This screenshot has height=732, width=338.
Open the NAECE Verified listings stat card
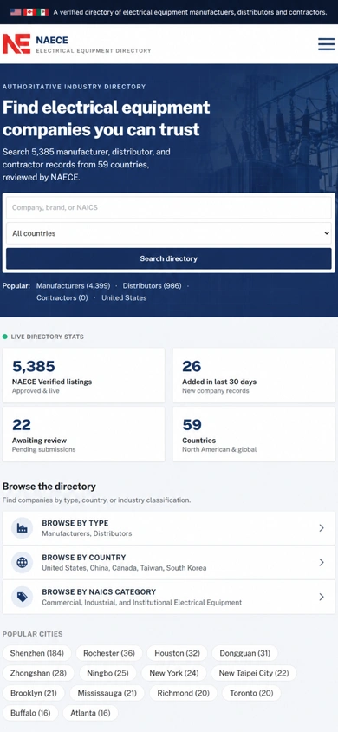[83, 376]
